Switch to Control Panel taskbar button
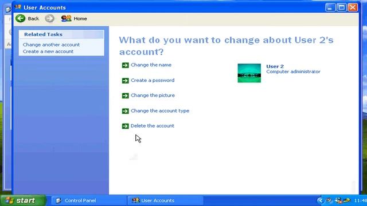 pos(88,200)
